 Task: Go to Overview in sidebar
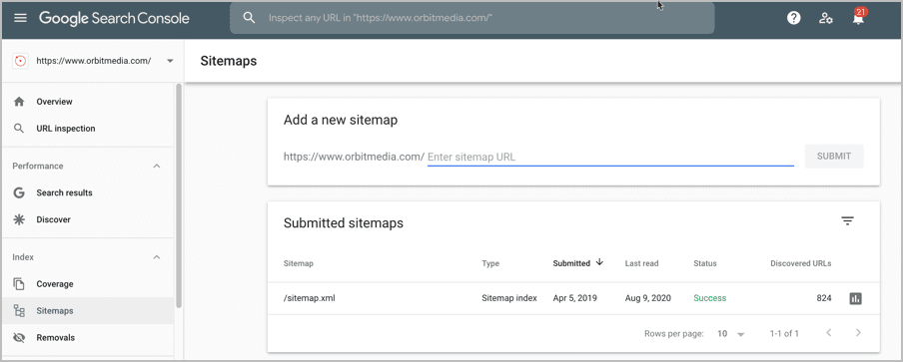click(54, 102)
